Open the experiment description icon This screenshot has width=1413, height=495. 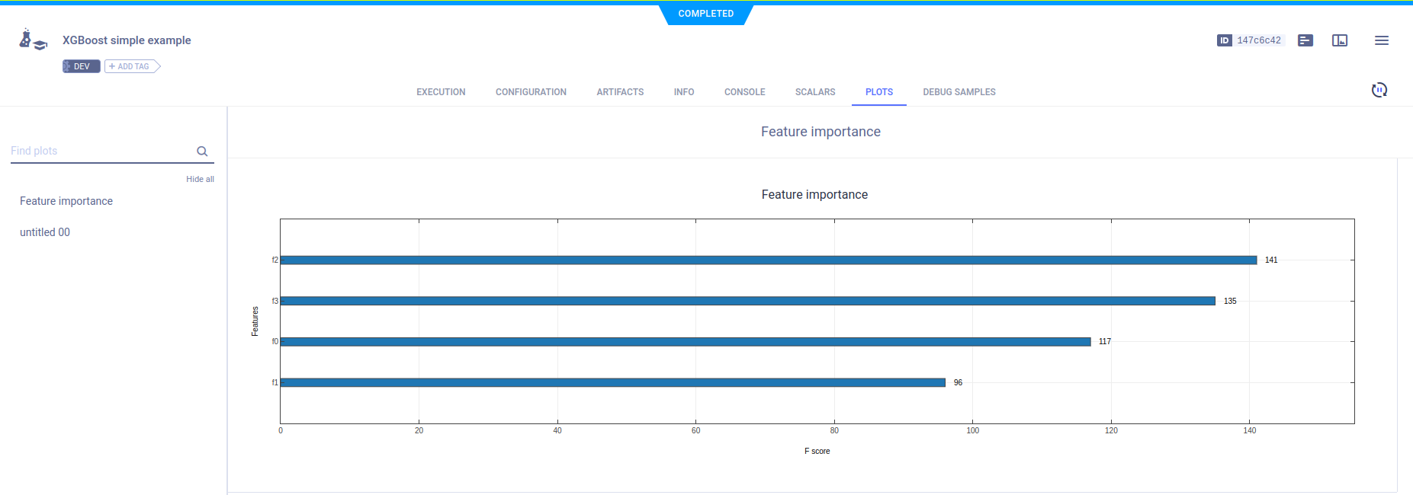1305,40
